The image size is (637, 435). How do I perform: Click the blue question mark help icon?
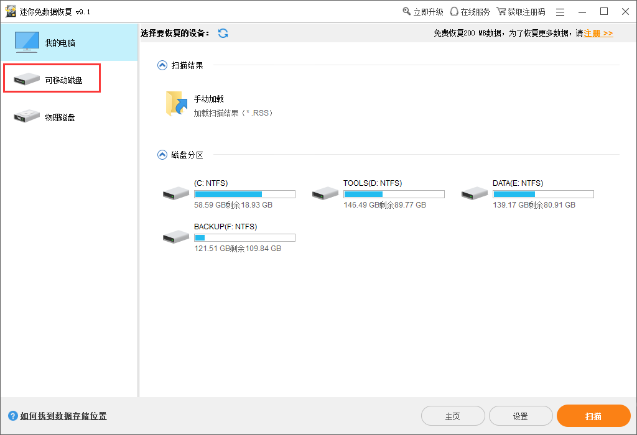pyautogui.click(x=13, y=416)
